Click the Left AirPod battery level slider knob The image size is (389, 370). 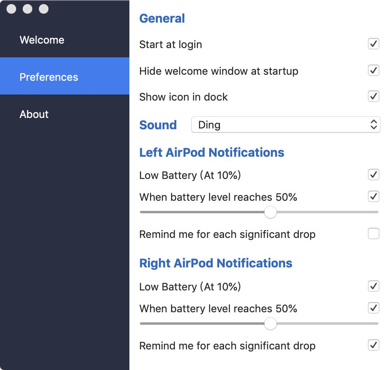click(270, 212)
